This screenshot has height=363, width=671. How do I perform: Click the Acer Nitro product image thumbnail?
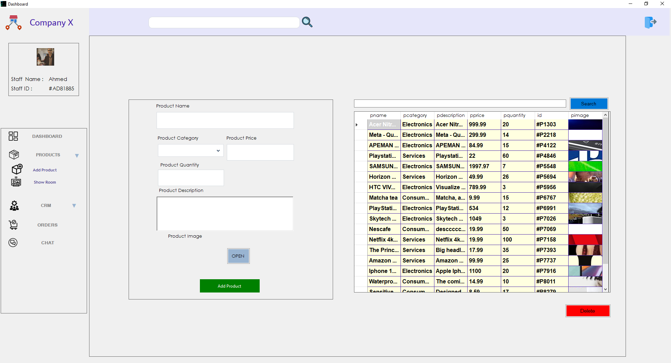(585, 125)
